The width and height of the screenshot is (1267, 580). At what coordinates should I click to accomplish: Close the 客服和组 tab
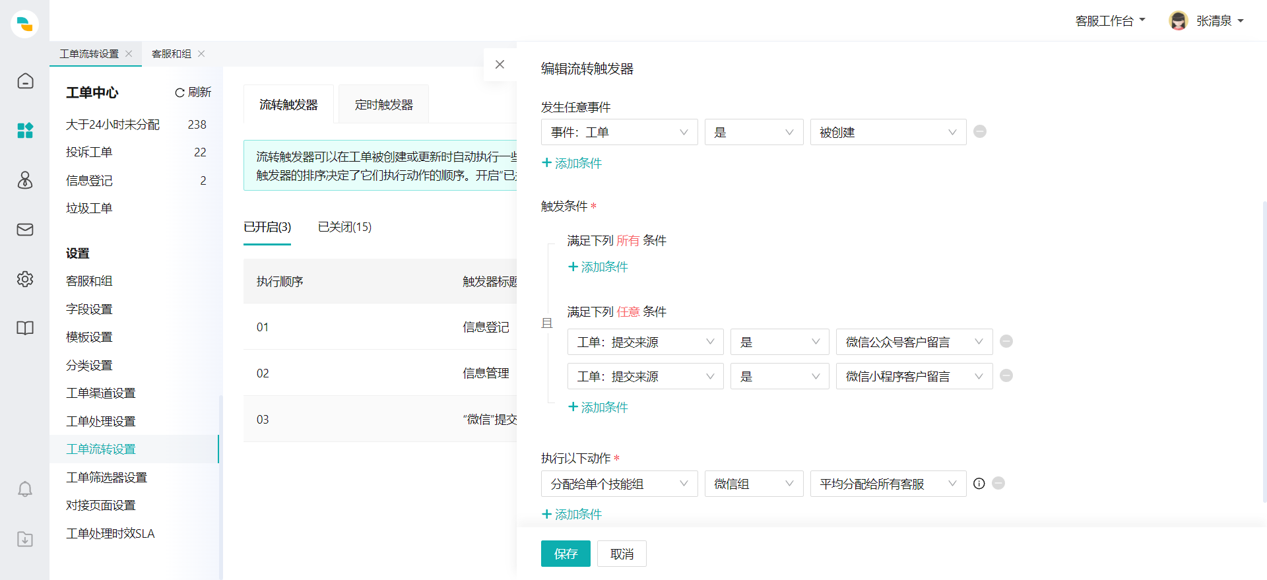click(201, 54)
